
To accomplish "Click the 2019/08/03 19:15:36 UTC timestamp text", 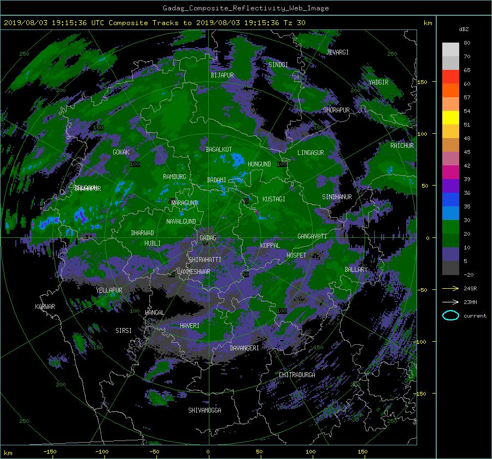I will tap(50, 22).
